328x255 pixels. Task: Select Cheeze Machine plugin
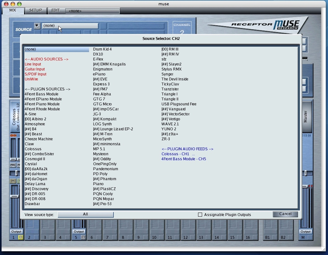[x=39, y=139]
